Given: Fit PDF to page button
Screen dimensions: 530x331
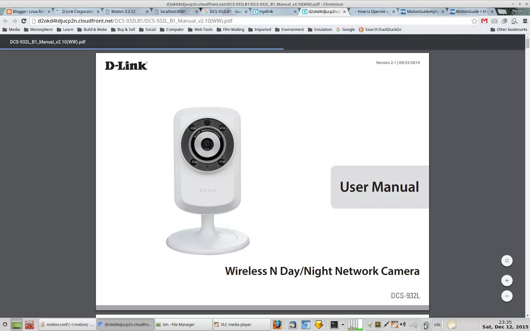Looking at the screenshot, I should pos(507,261).
